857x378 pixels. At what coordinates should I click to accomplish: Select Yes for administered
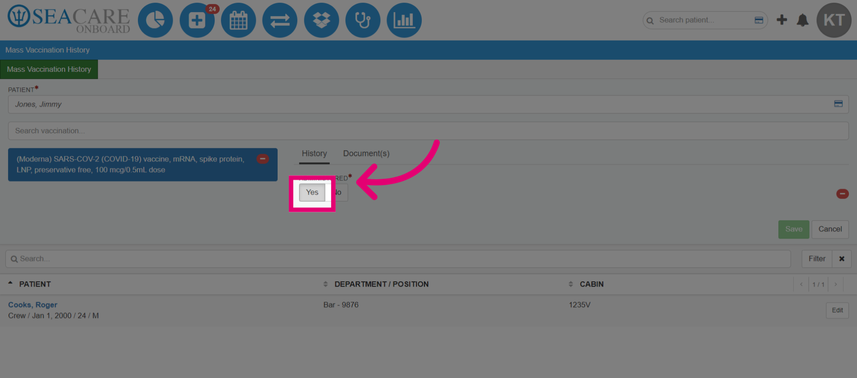click(312, 193)
